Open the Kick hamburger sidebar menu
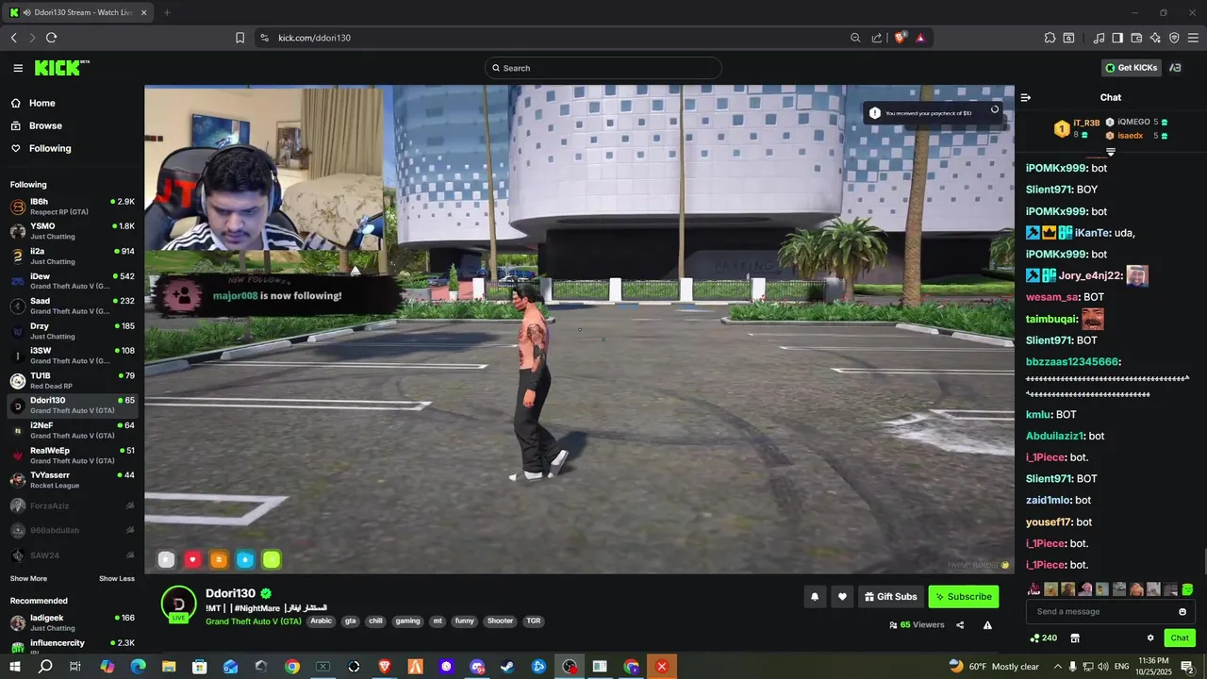The width and height of the screenshot is (1207, 679). pyautogui.click(x=18, y=68)
